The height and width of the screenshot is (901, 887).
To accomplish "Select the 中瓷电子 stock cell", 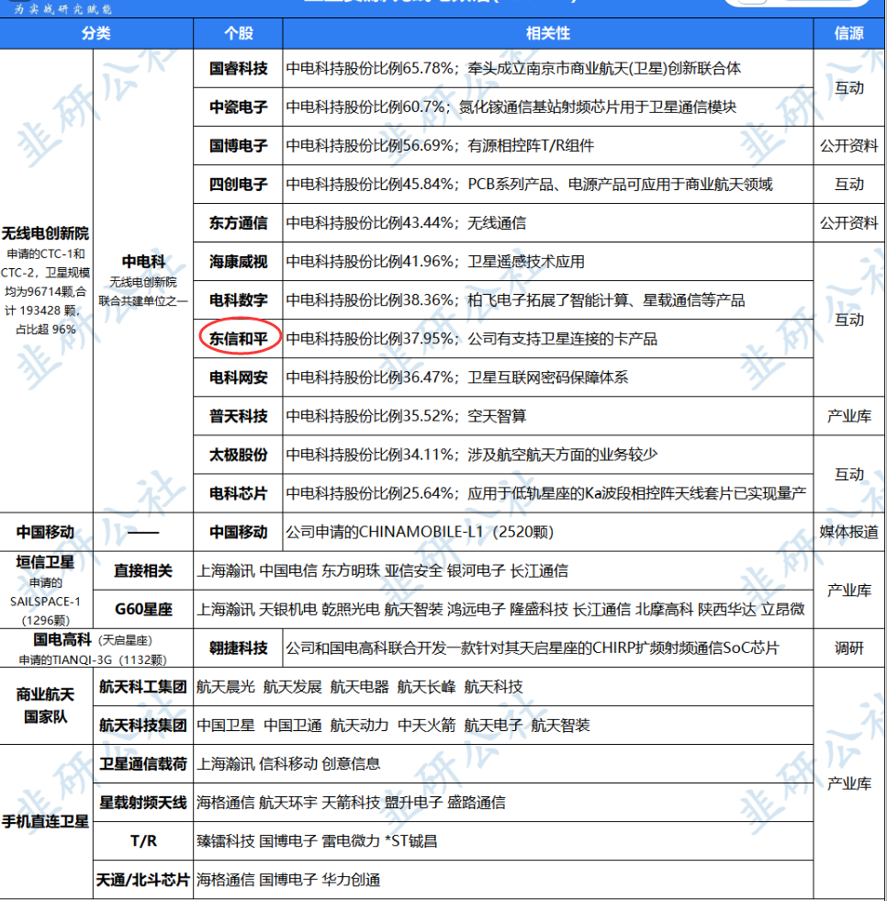I will [x=239, y=107].
